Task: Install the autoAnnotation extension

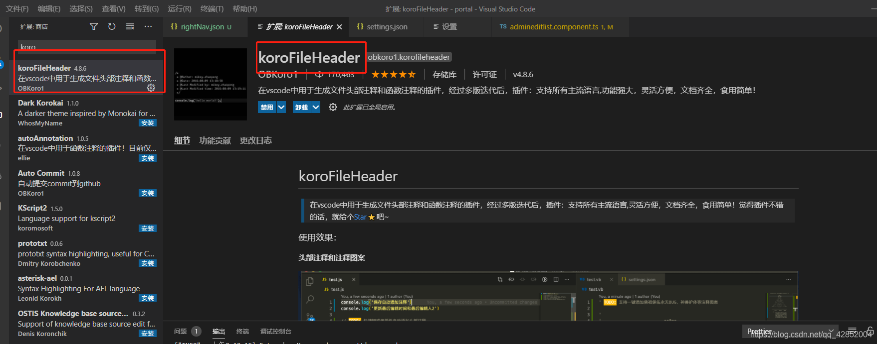Action: pos(148,158)
